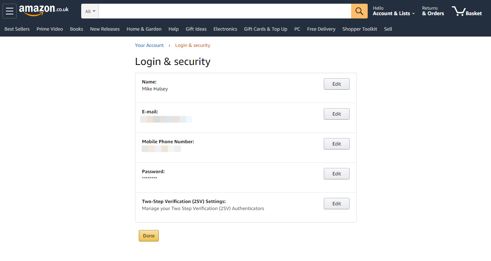Image resolution: width=491 pixels, height=261 pixels.
Task: Open Best Sellers in navigation bar
Action: pyautogui.click(x=17, y=29)
